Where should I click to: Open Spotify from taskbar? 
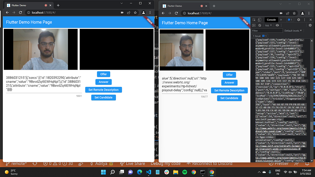tap(185, 172)
